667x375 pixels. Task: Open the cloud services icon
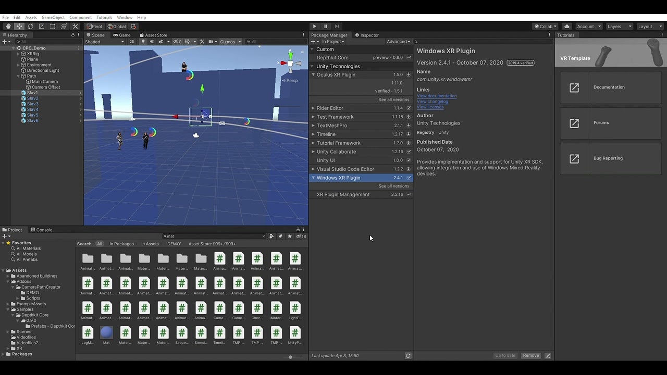[x=567, y=27]
